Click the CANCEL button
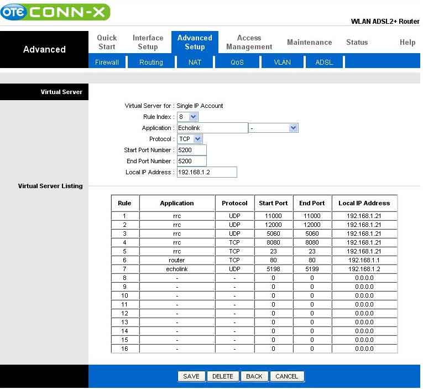Screen dimensions: 423x389 coord(286,376)
